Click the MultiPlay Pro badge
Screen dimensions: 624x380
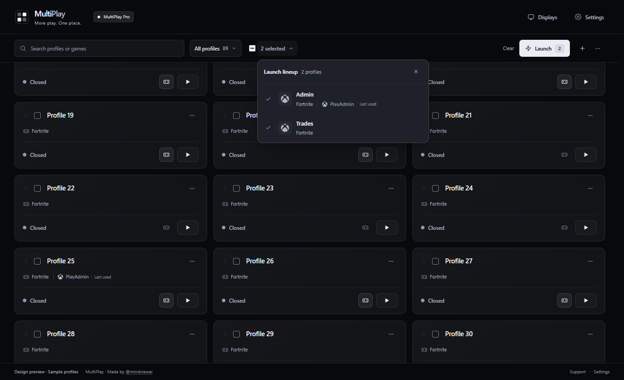click(x=114, y=17)
